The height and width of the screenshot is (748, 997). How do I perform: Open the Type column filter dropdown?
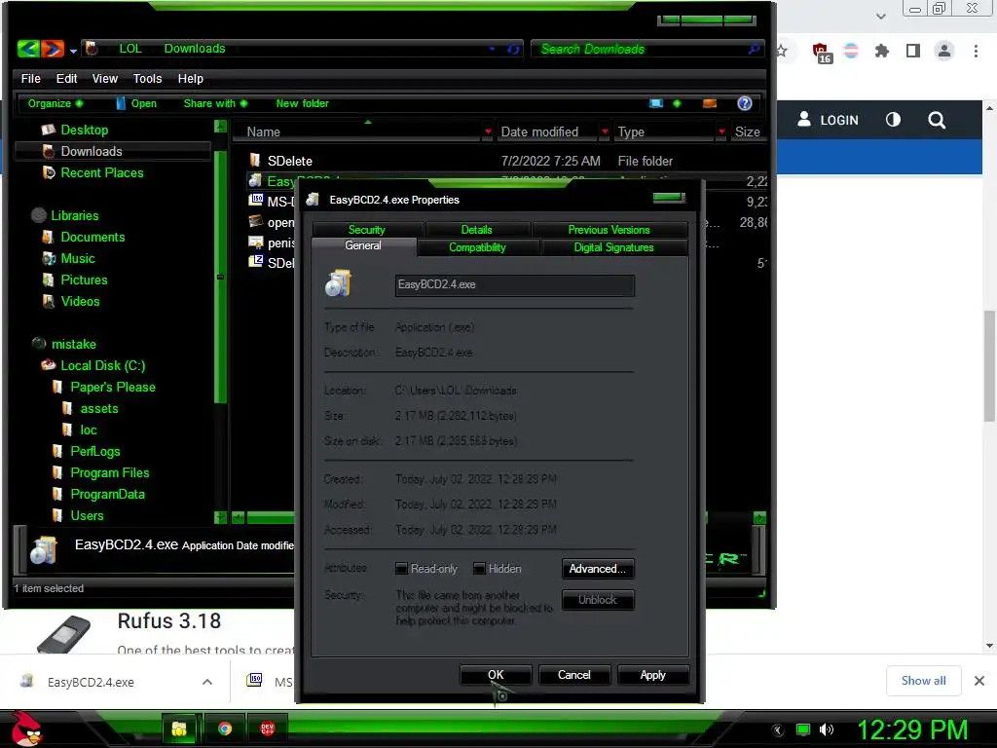tap(721, 131)
